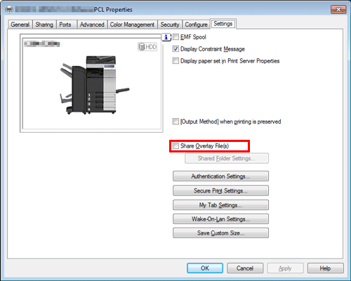Screen dimensions: 351x281
Task: Switch to the Security tab
Action: click(x=170, y=25)
